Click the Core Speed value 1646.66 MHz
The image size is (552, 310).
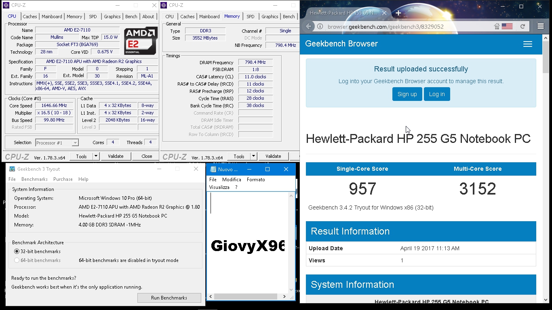click(55, 105)
